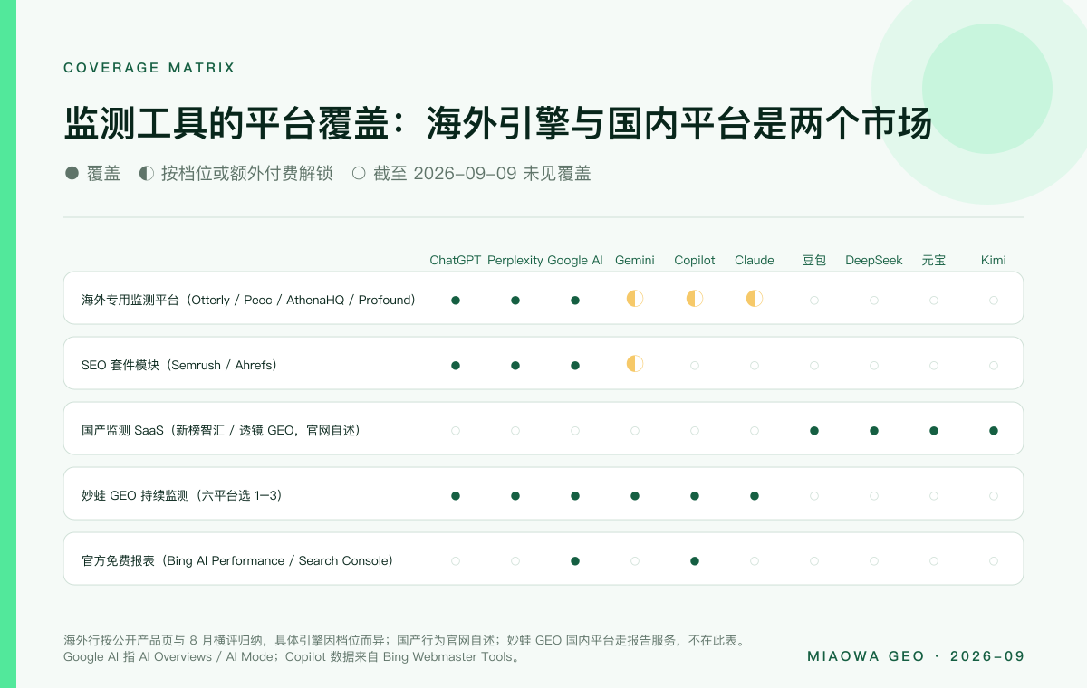Click the empty circle for 海外专用监测平台 under Kimi

coord(994,300)
